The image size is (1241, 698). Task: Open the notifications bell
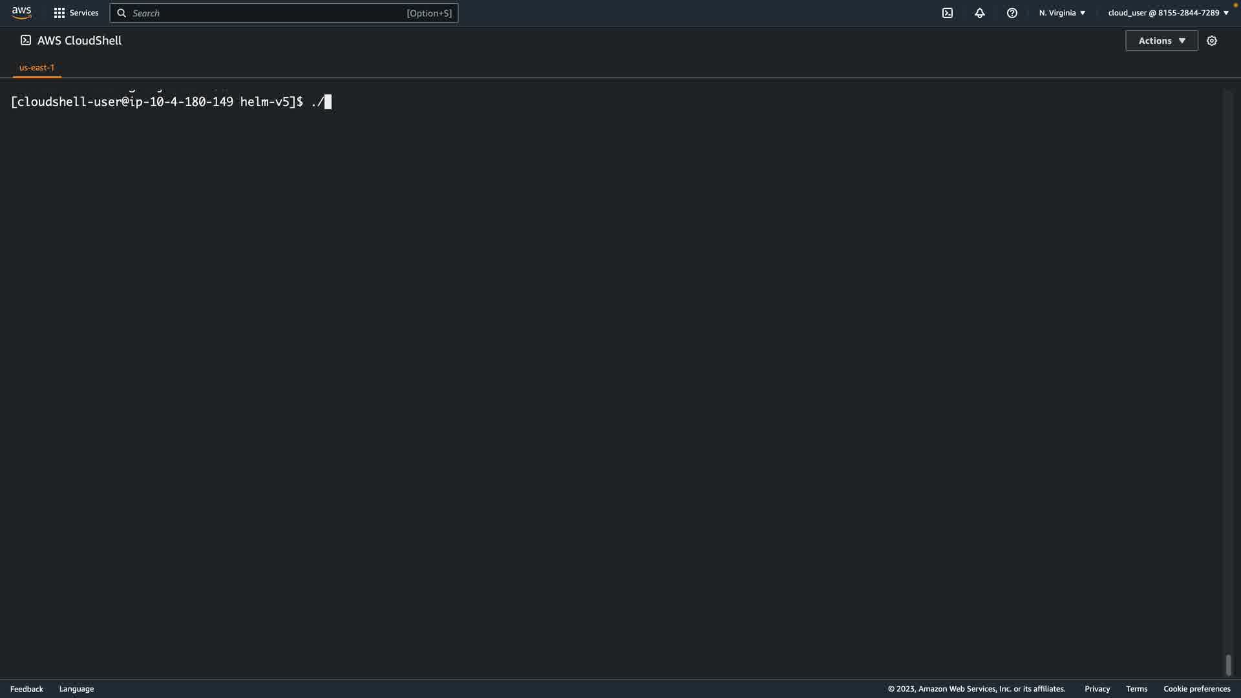tap(980, 13)
